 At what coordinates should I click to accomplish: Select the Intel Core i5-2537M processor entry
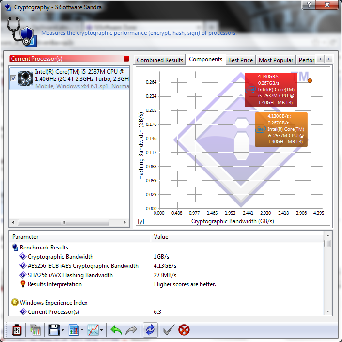coord(69,78)
